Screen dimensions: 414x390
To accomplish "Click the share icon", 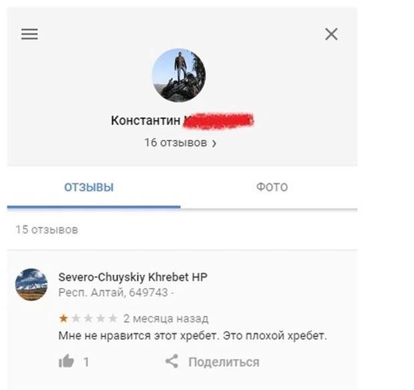I will [172, 361].
